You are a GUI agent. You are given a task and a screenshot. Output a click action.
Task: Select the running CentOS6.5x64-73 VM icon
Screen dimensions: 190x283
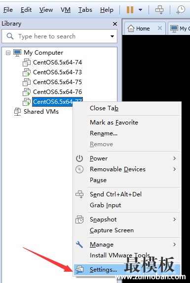coord(27,72)
